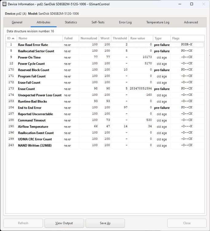Maximize the Device Information window
This screenshot has width=210, height=231.
(192, 4)
